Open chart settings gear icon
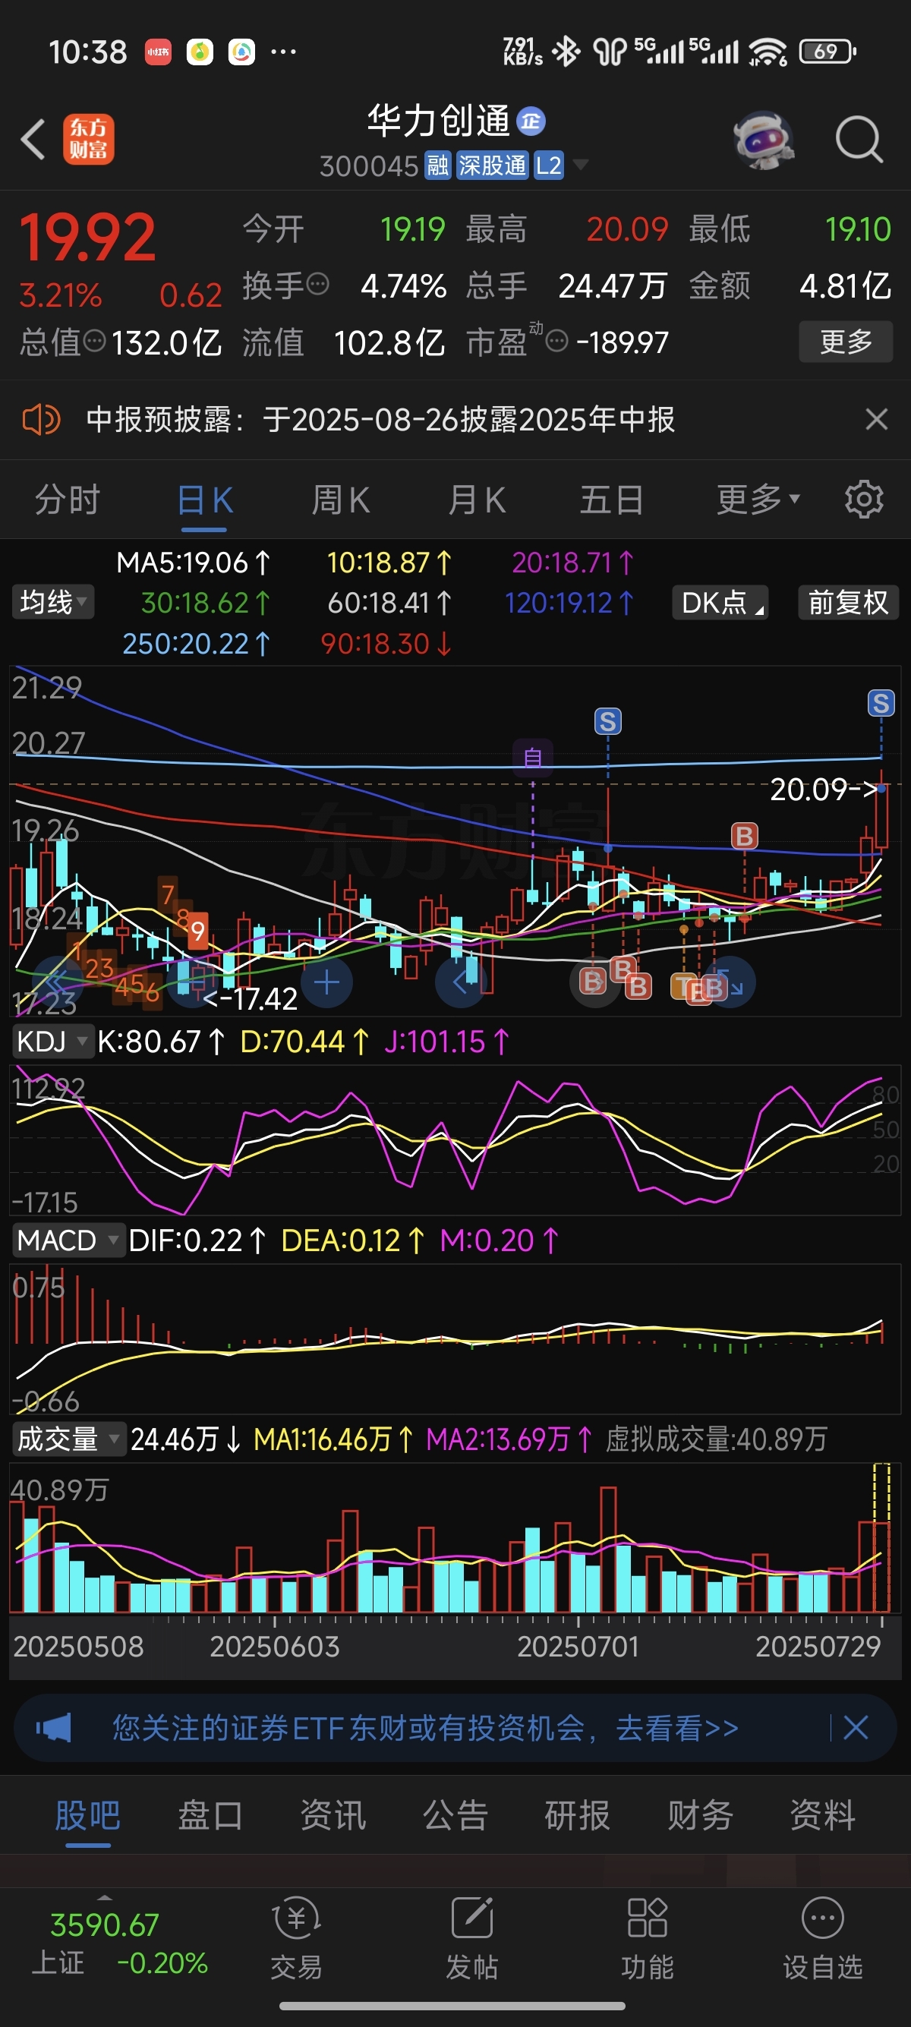911x2027 pixels. tap(864, 499)
